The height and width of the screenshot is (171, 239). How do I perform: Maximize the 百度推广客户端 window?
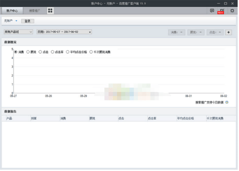click(x=225, y=3)
